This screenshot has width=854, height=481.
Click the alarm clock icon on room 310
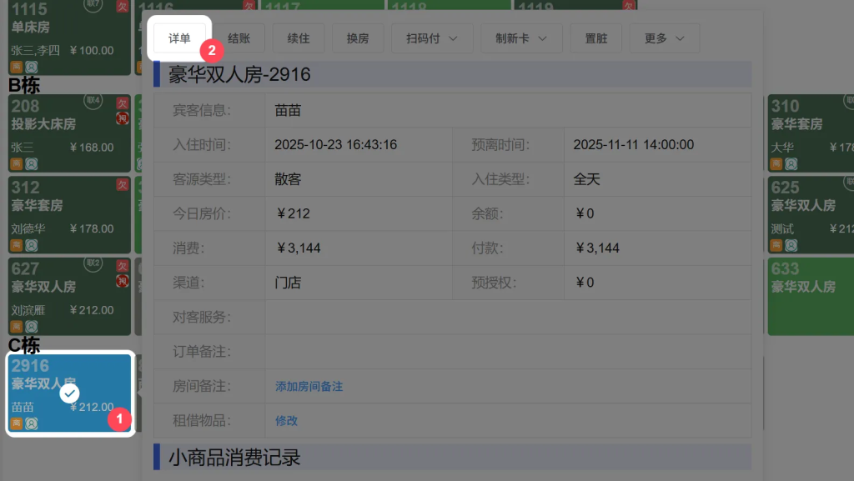pyautogui.click(x=791, y=164)
